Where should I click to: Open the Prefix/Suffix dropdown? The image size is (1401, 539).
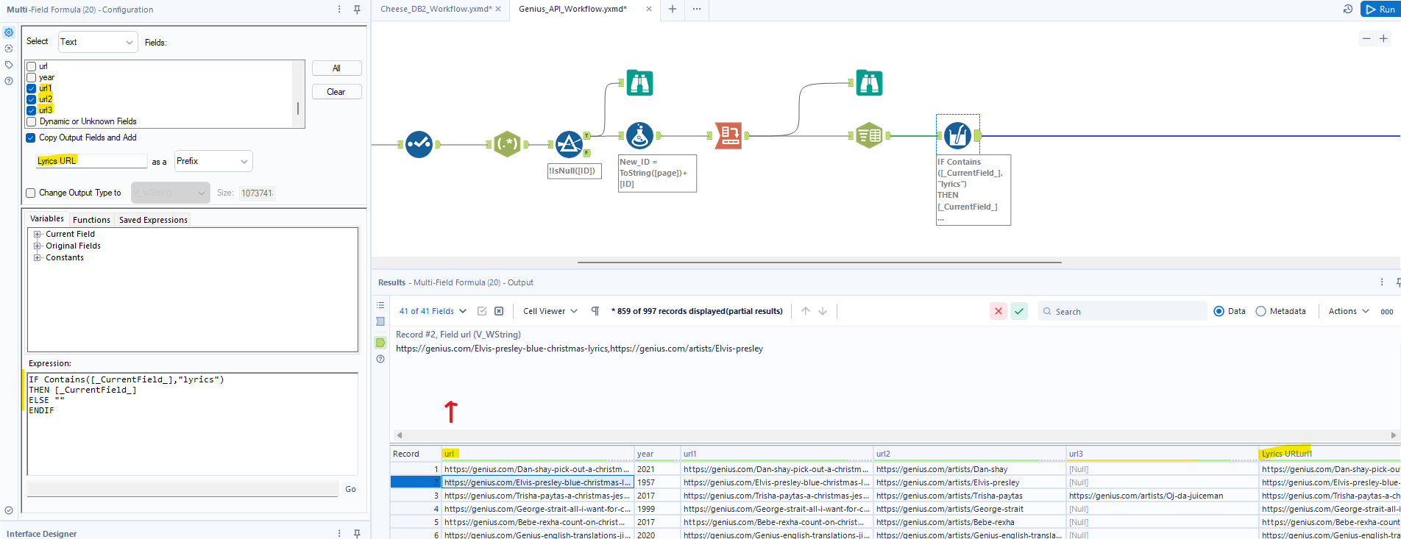[213, 161]
